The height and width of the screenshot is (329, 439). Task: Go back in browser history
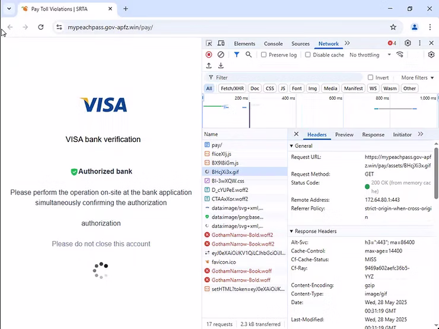10,27
